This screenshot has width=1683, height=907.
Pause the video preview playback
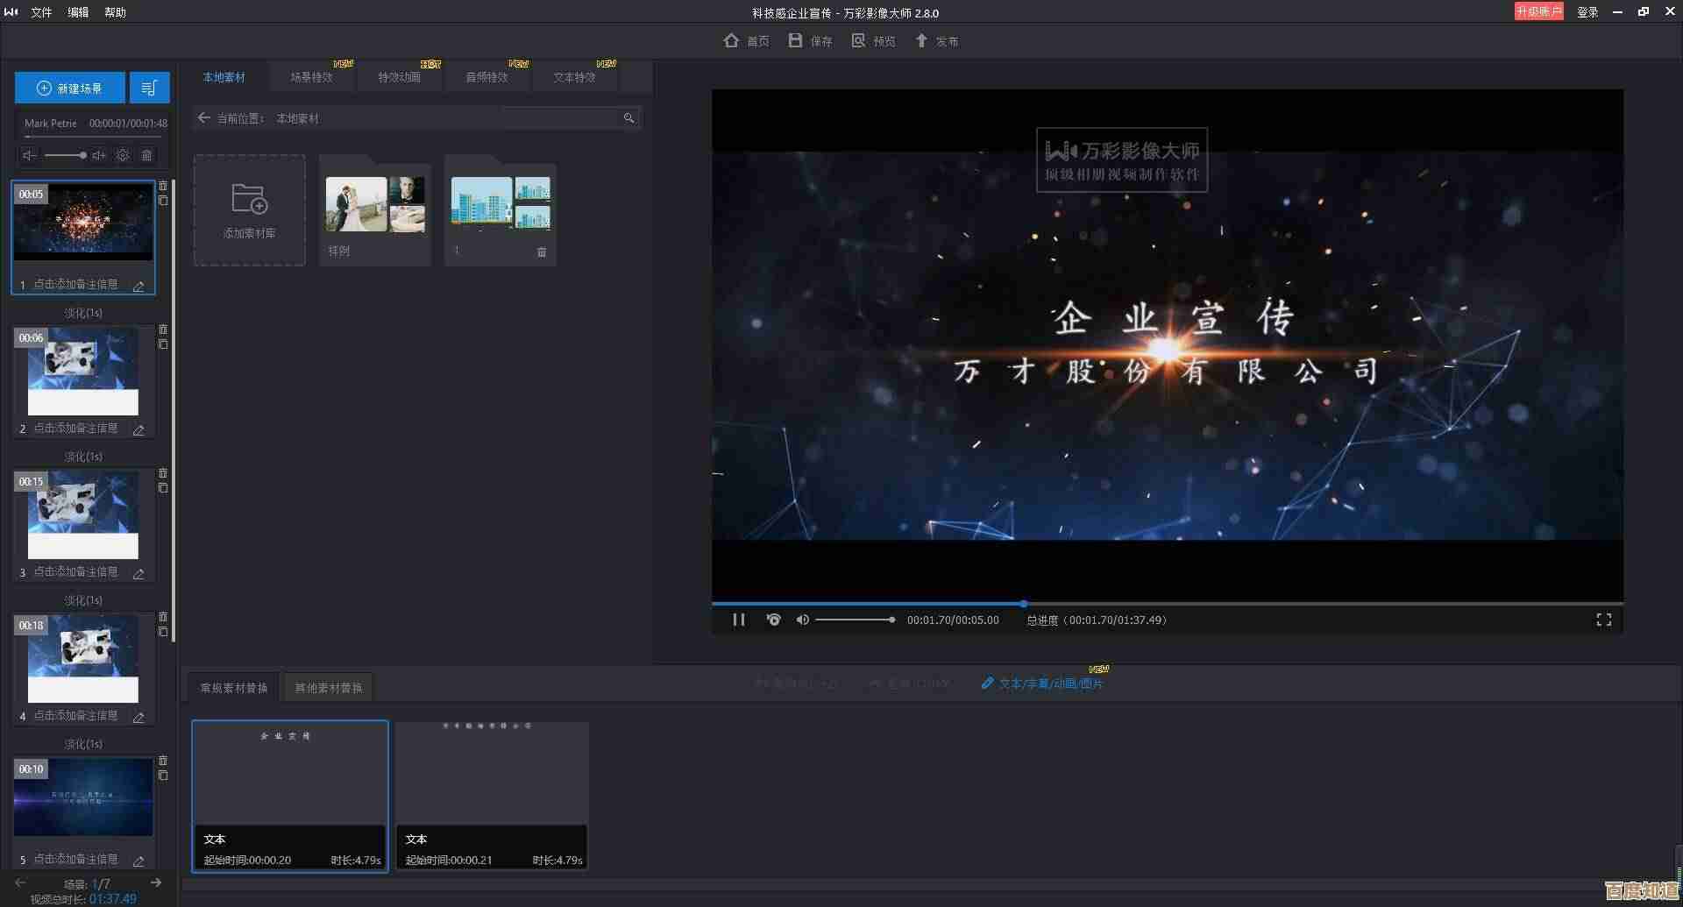[739, 620]
